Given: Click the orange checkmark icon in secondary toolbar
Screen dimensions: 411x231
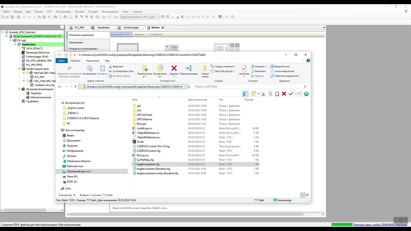Looking at the screenshot, I should coord(291,94).
